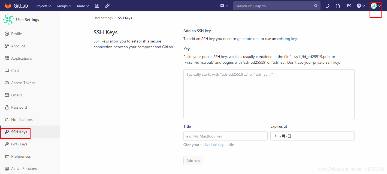
Task: Select Access Tokens in the settings sidebar
Action: click(x=23, y=83)
